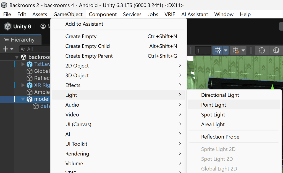Expand the UI (Canvas) submenu
Viewport: 283px width, 173px height.
(x=119, y=124)
